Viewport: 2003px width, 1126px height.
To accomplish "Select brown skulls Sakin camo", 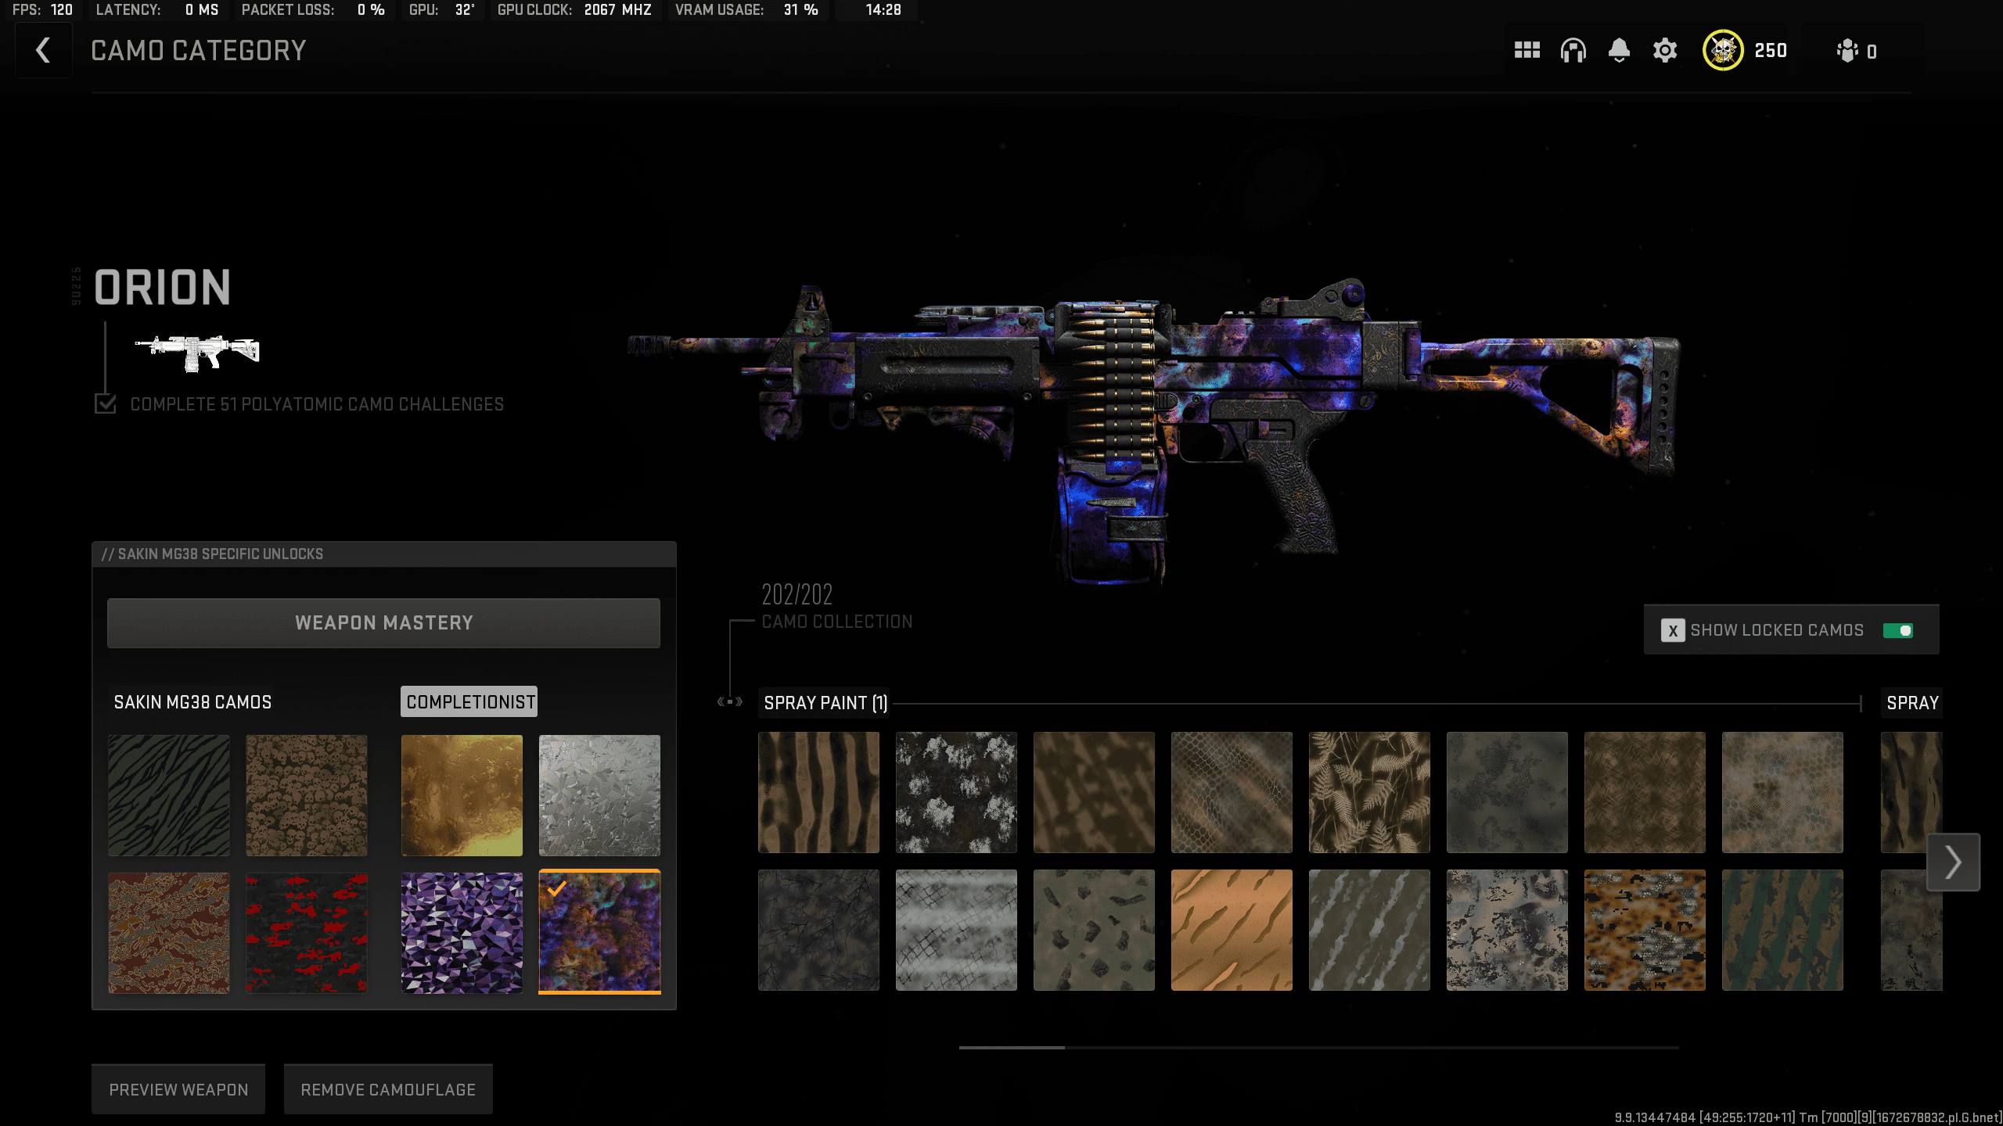I will pyautogui.click(x=307, y=795).
